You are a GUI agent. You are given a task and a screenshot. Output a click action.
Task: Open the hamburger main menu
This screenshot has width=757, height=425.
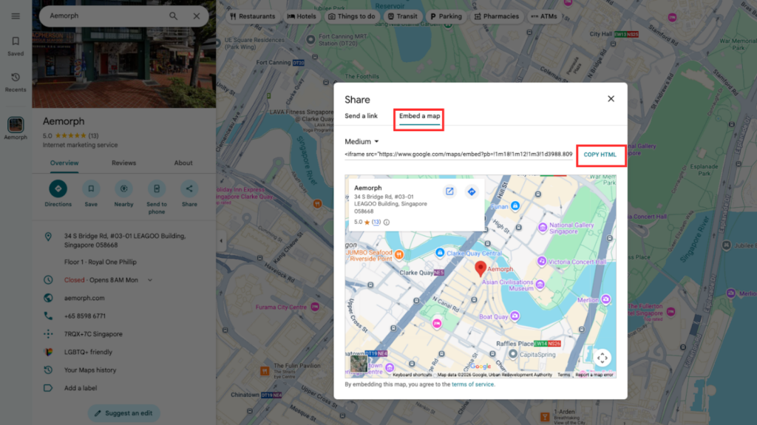[16, 16]
